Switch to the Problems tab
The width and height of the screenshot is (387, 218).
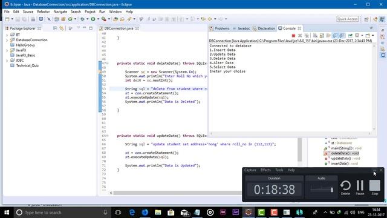coord(220,28)
